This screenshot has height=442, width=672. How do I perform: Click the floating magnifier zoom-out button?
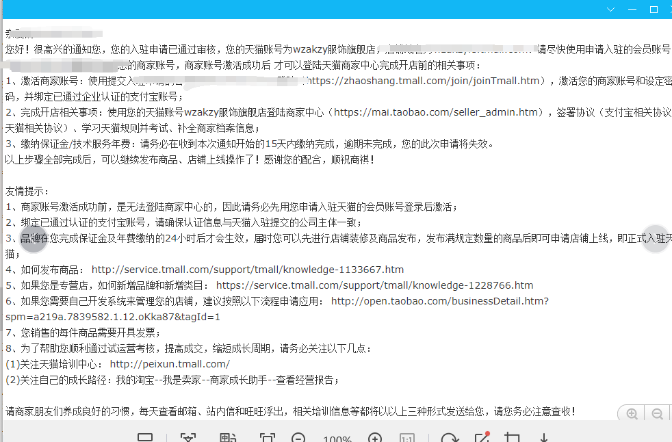(657, 414)
